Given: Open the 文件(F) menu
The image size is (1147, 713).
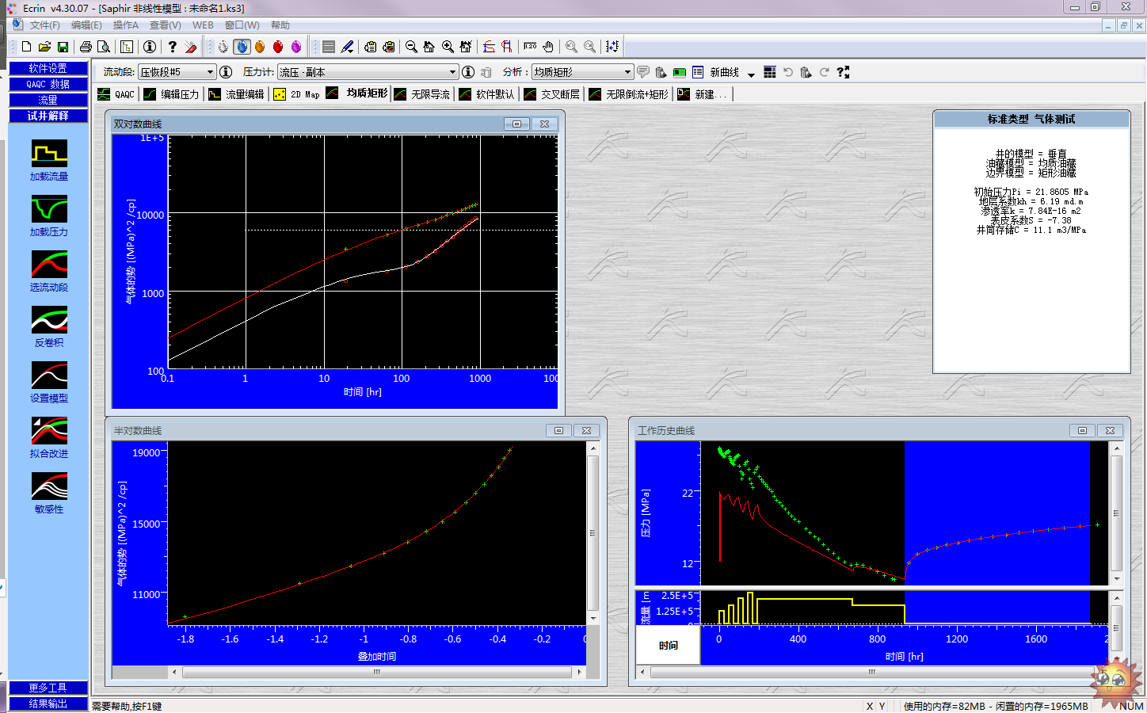Looking at the screenshot, I should click(x=44, y=25).
